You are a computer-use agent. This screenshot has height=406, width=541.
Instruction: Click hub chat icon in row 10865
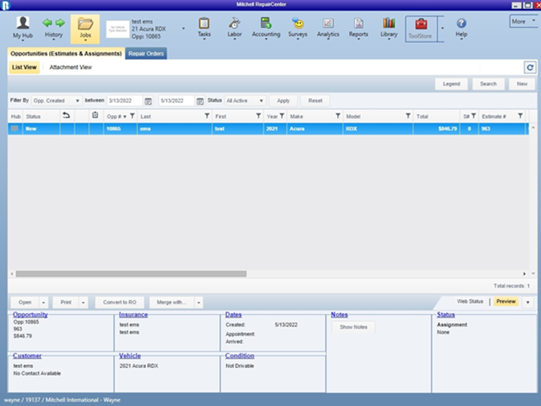(x=15, y=128)
